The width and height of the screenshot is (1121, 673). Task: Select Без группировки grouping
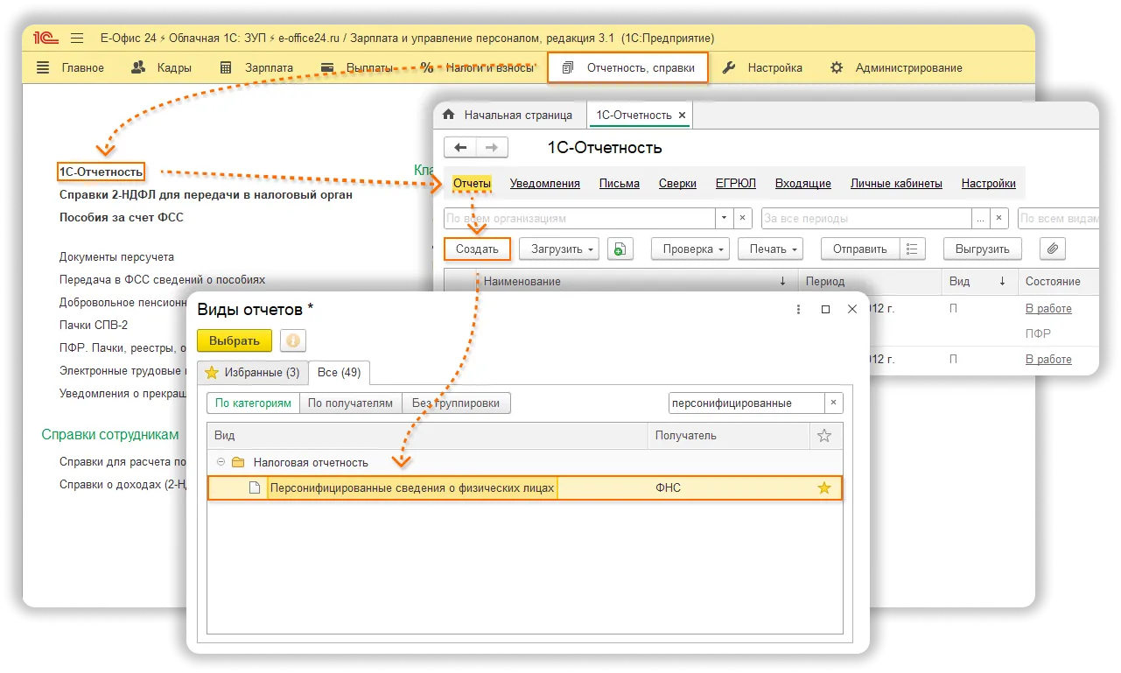pos(456,403)
